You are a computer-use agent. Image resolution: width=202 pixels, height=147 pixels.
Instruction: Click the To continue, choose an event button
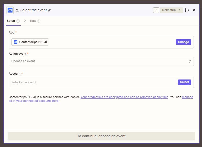[x=101, y=136]
